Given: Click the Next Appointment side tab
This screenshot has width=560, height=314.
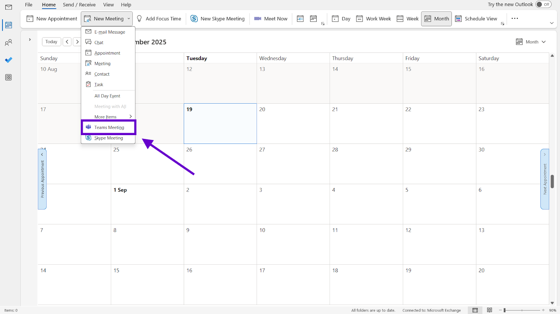Looking at the screenshot, I should point(545,179).
